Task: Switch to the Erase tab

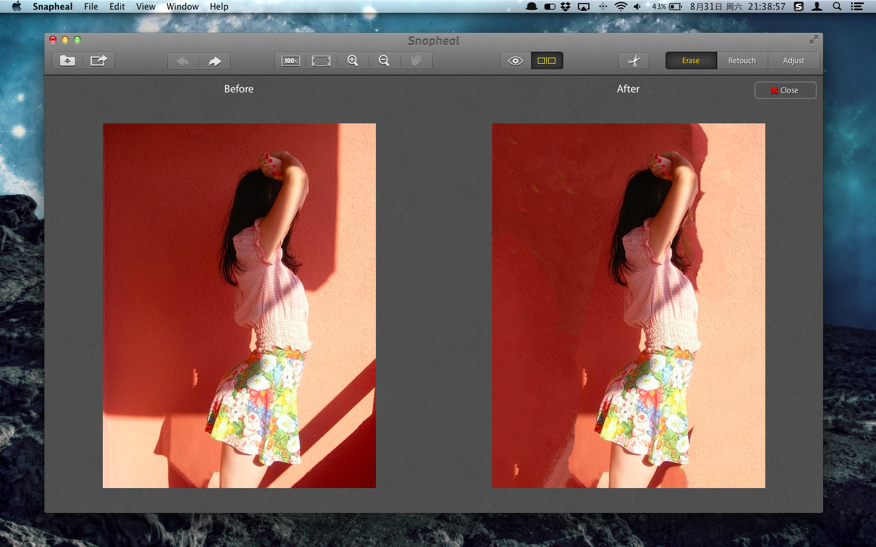Action: (x=691, y=61)
